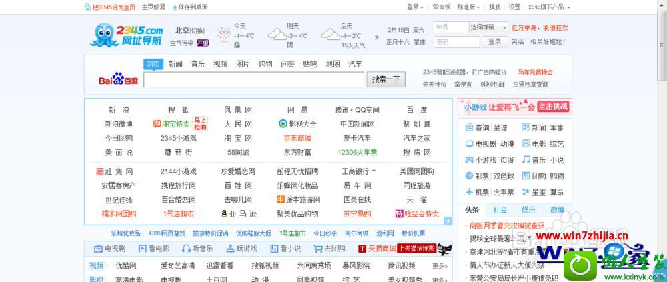The image size is (667, 282).
Task: Open the 新浪微博 link
Action: [x=119, y=124]
